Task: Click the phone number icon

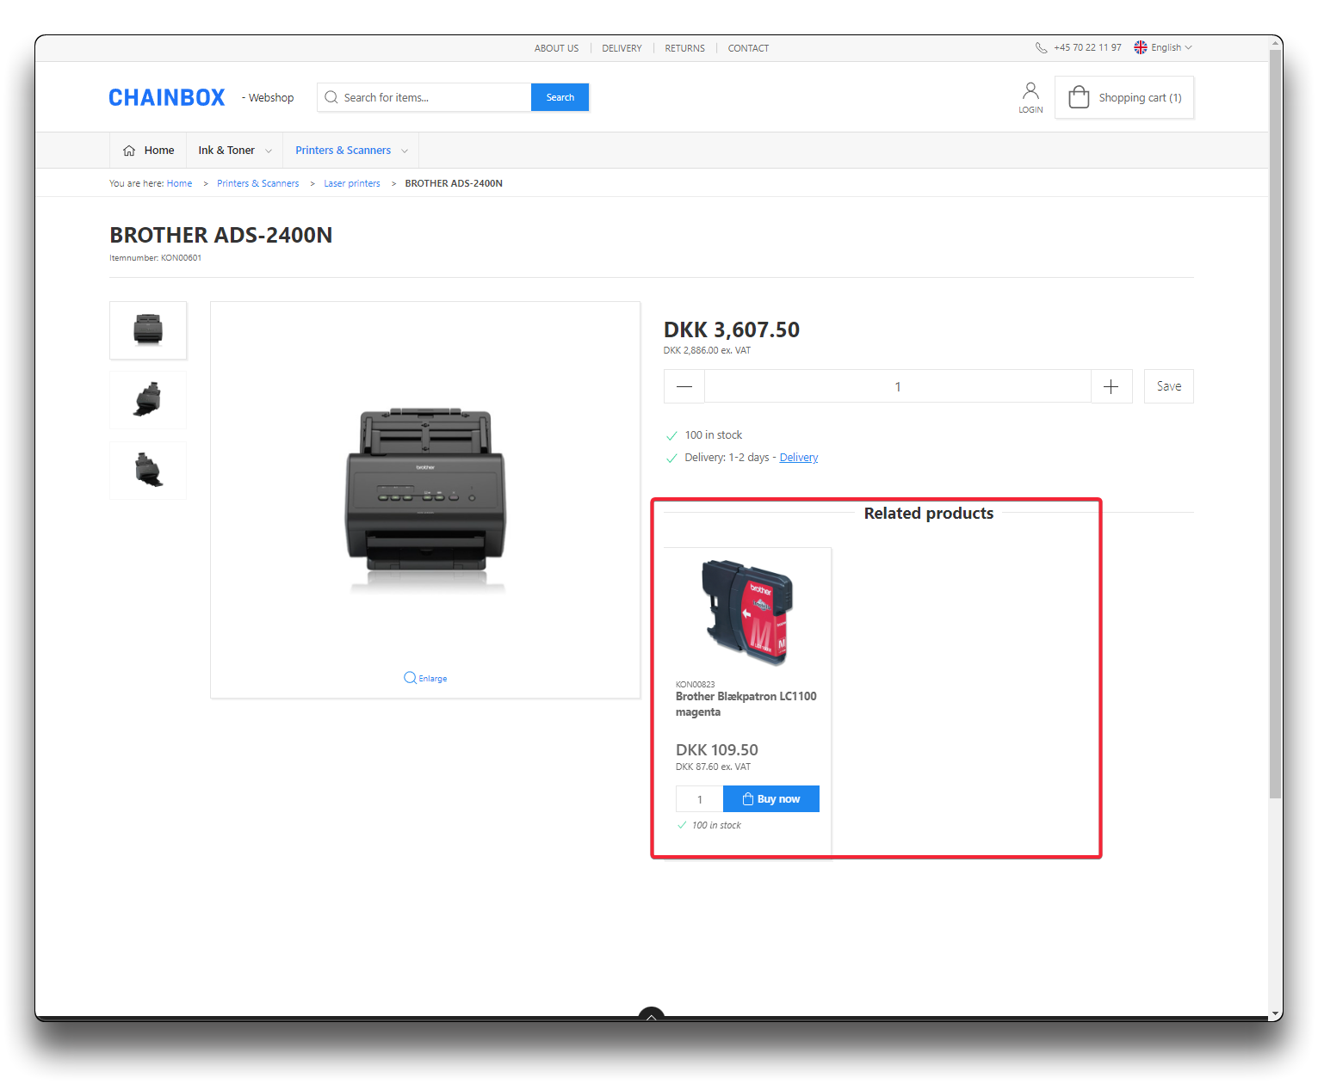Action: coord(1041,48)
